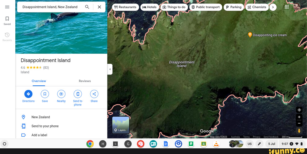Open Chrome from the shelf
This screenshot has height=154, width=307.
pos(90,144)
